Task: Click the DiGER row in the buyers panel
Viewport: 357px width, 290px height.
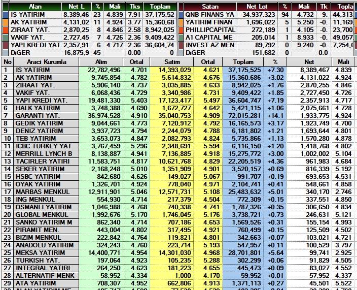Action: 90,53
